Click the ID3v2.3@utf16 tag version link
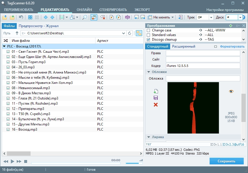 [x=233, y=144]
